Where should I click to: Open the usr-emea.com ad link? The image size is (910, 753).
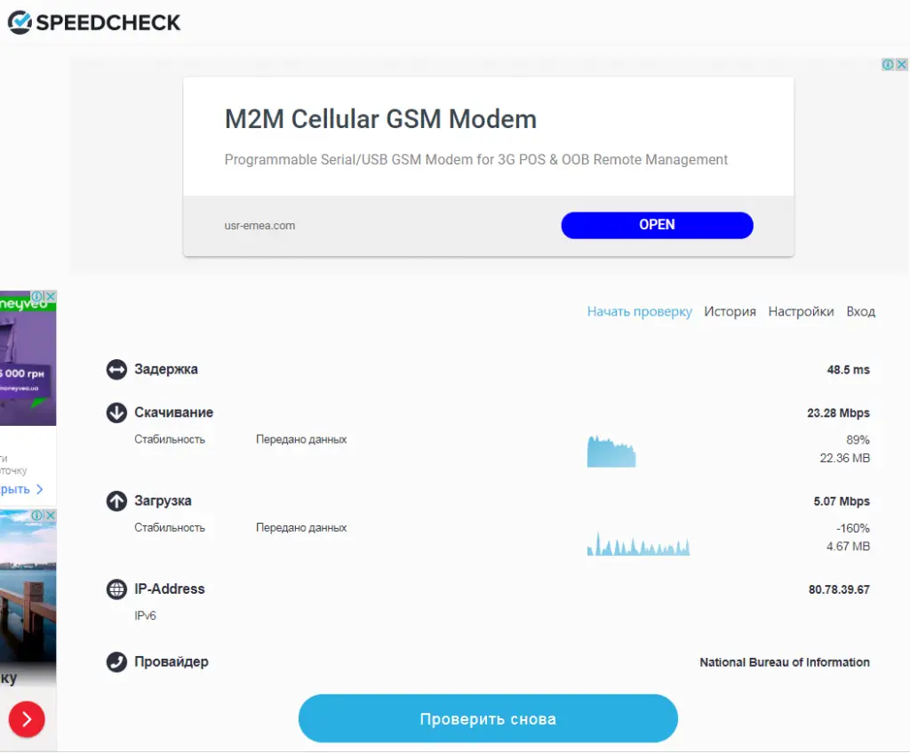tap(259, 226)
